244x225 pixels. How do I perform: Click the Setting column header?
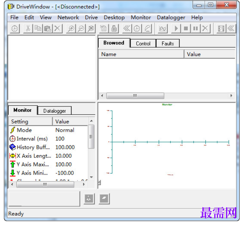30,121
